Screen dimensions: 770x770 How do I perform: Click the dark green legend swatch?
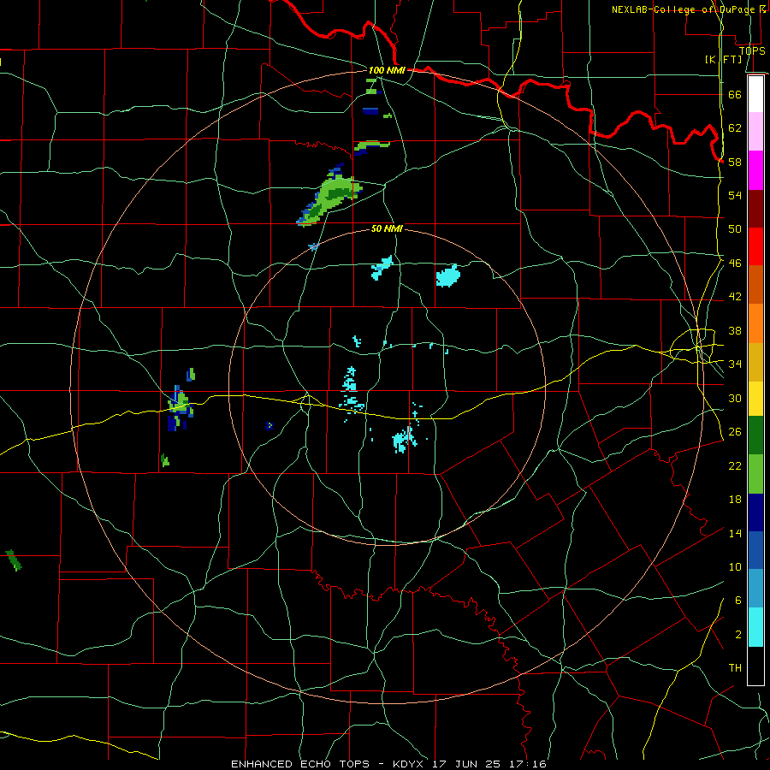pyautogui.click(x=755, y=435)
